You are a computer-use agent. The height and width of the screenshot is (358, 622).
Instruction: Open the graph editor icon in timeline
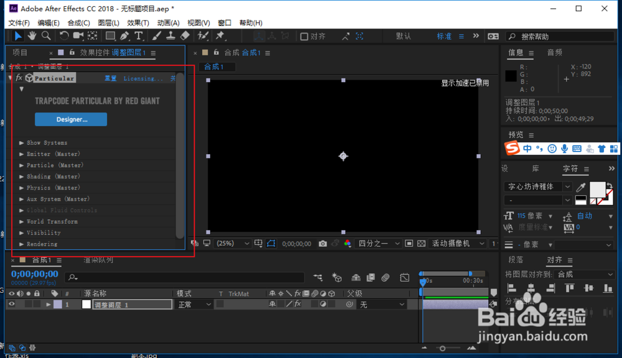click(x=405, y=278)
